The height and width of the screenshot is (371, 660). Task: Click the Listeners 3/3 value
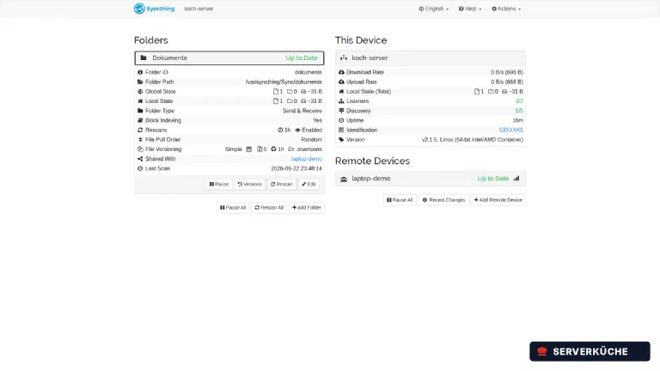(x=519, y=101)
